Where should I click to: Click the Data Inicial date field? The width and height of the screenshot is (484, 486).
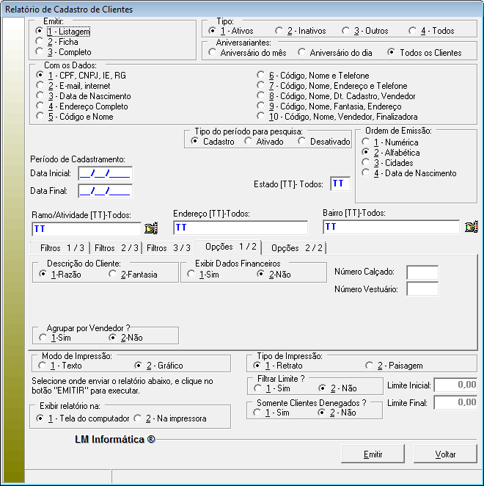[x=104, y=173]
